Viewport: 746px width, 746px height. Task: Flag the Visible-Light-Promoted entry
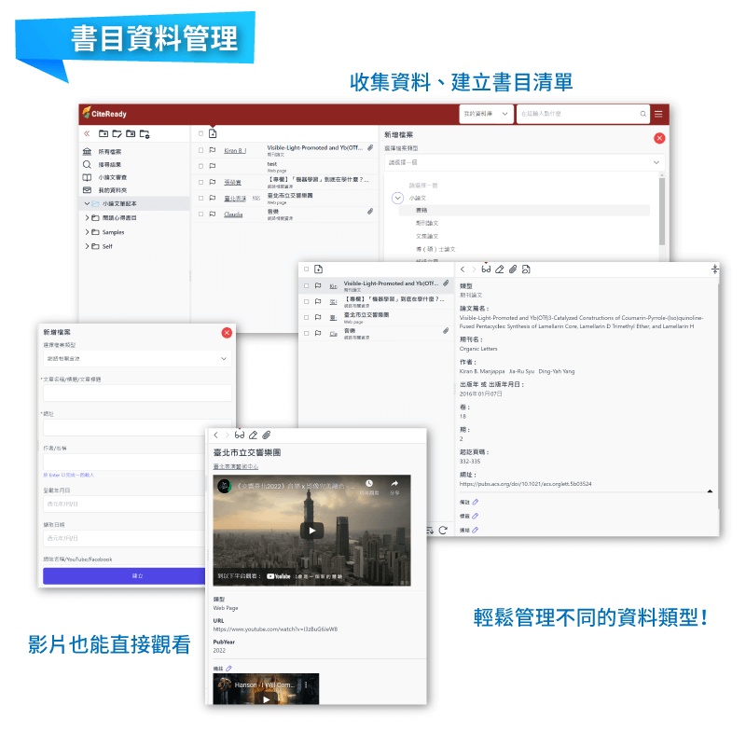(213, 150)
